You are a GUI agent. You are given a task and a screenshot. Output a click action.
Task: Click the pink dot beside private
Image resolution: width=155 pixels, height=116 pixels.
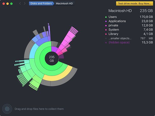pos(106,26)
